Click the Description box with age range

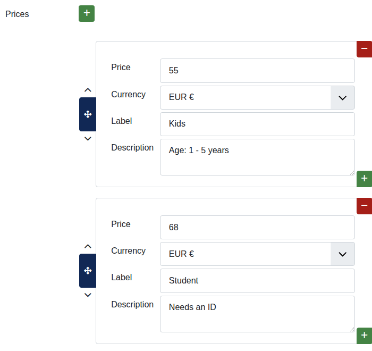[x=257, y=157]
